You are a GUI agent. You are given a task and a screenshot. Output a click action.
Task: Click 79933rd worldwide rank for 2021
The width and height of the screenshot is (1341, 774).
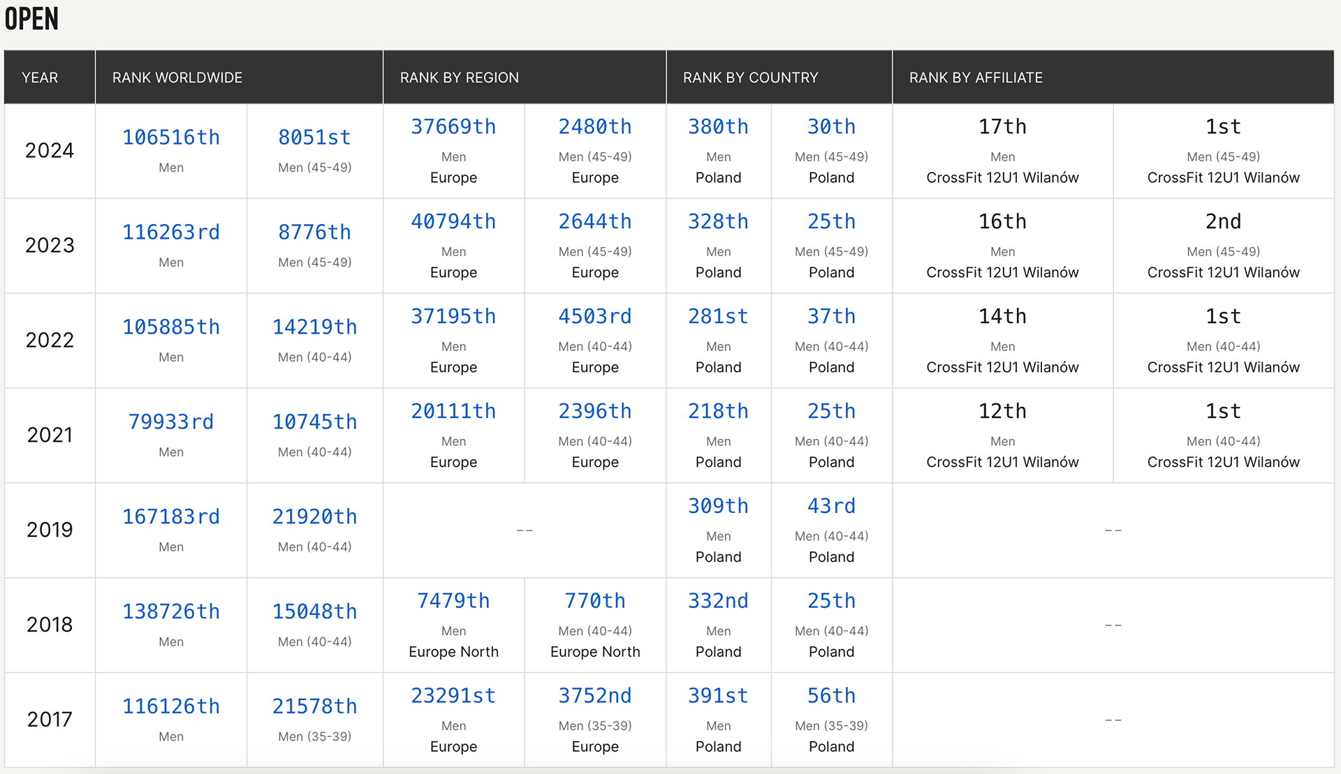click(x=170, y=422)
